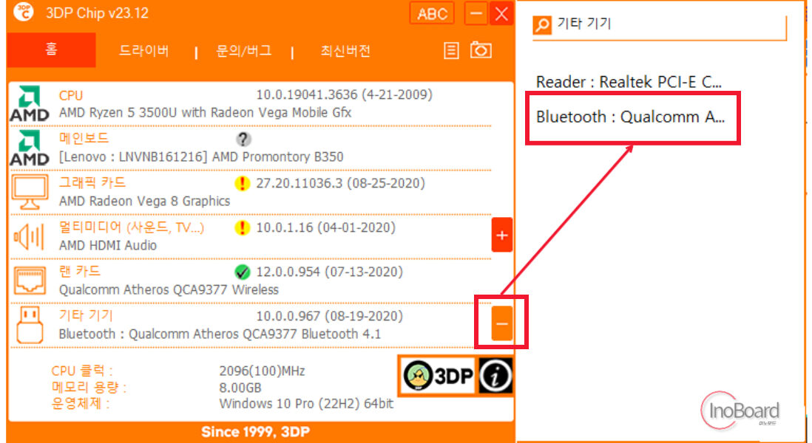
Task: Click the AMD logo beside CPU
Action: pyautogui.click(x=30, y=103)
